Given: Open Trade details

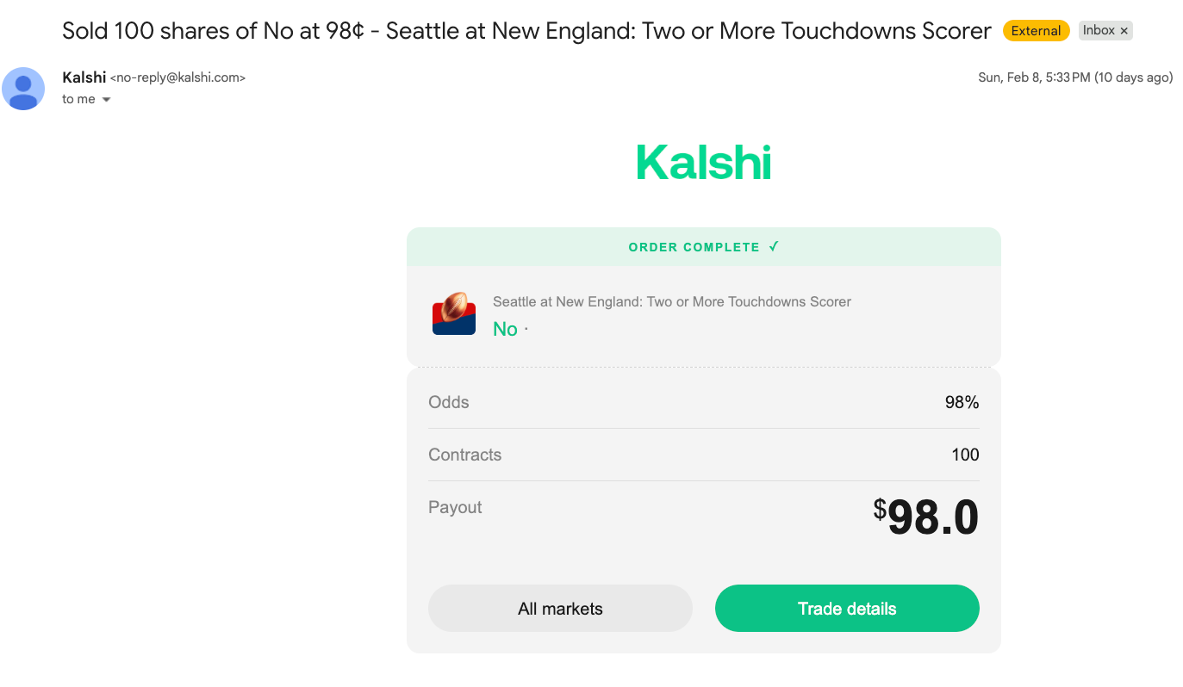Looking at the screenshot, I should pos(847,609).
